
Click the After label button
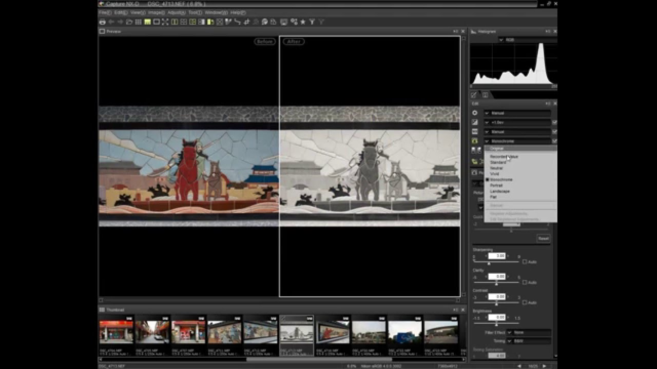(294, 42)
